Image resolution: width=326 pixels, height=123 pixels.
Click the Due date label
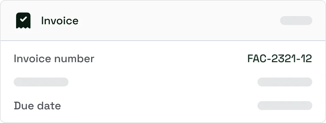point(37,106)
